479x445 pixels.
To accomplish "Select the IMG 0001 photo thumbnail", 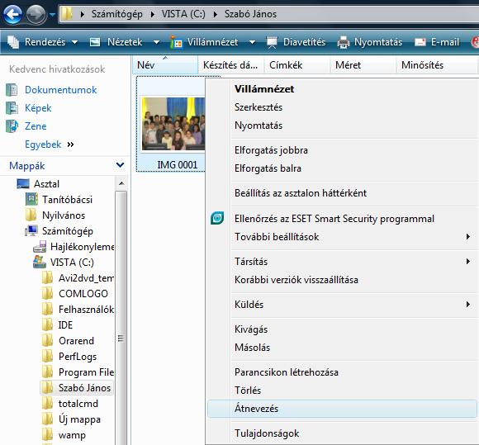I will pyautogui.click(x=173, y=124).
